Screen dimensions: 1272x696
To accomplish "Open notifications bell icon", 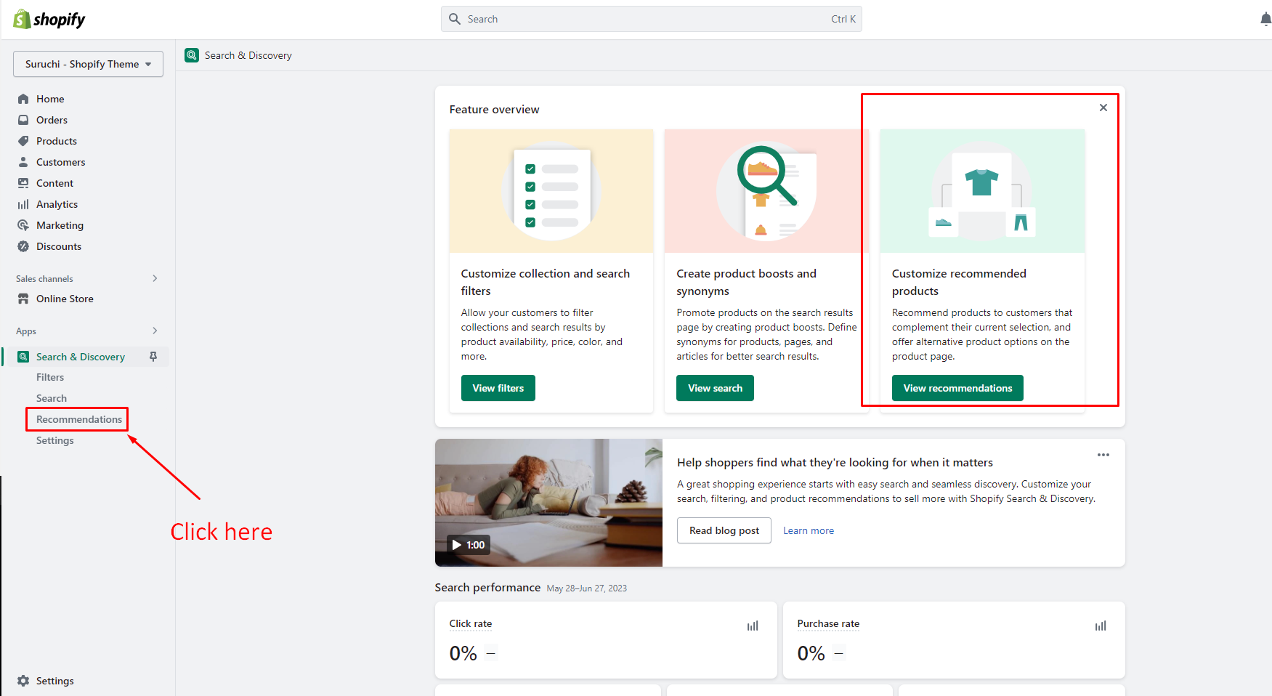I will (1265, 20).
